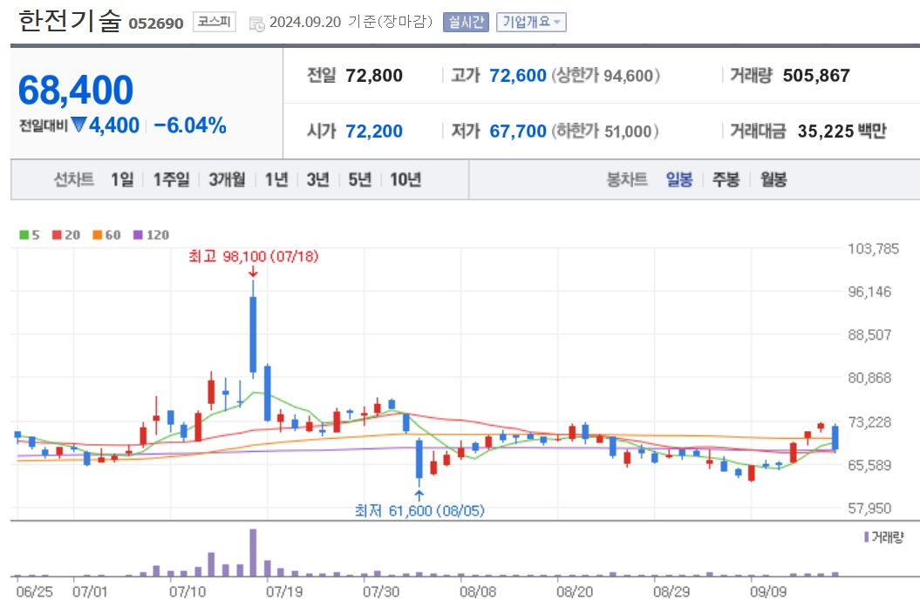The width and height of the screenshot is (920, 613).
Task: Click the 09/09 date axis label
Action: pos(768,592)
